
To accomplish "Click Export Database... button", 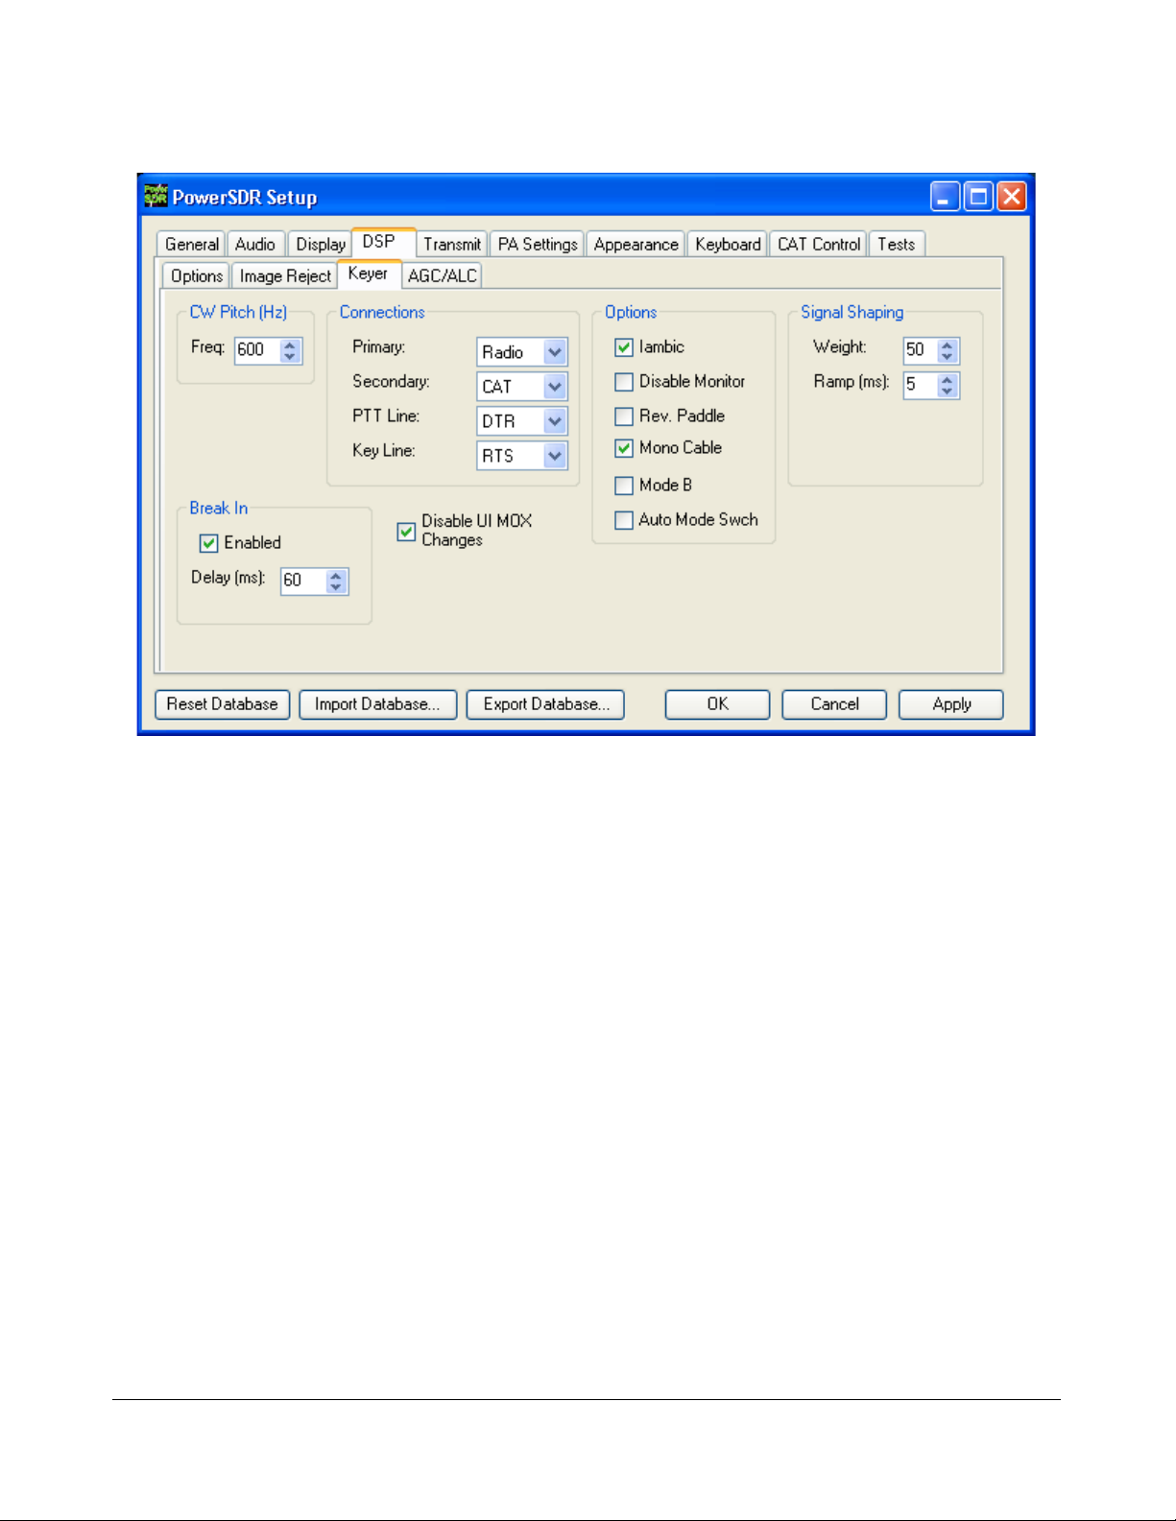I will point(545,704).
